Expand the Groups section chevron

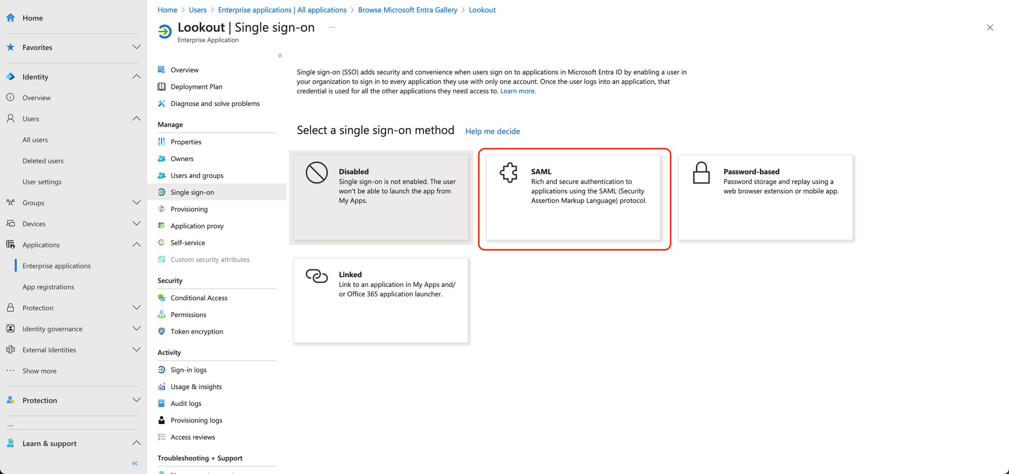click(x=136, y=203)
